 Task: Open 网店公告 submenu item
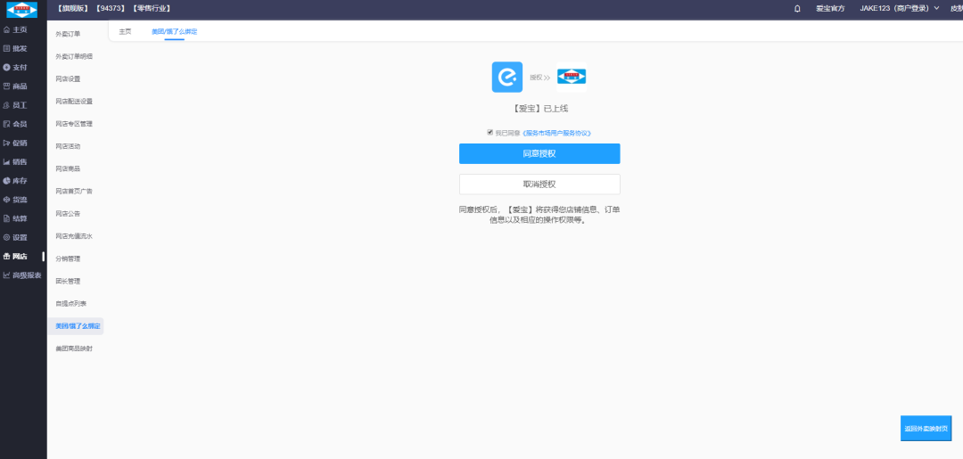pos(68,214)
